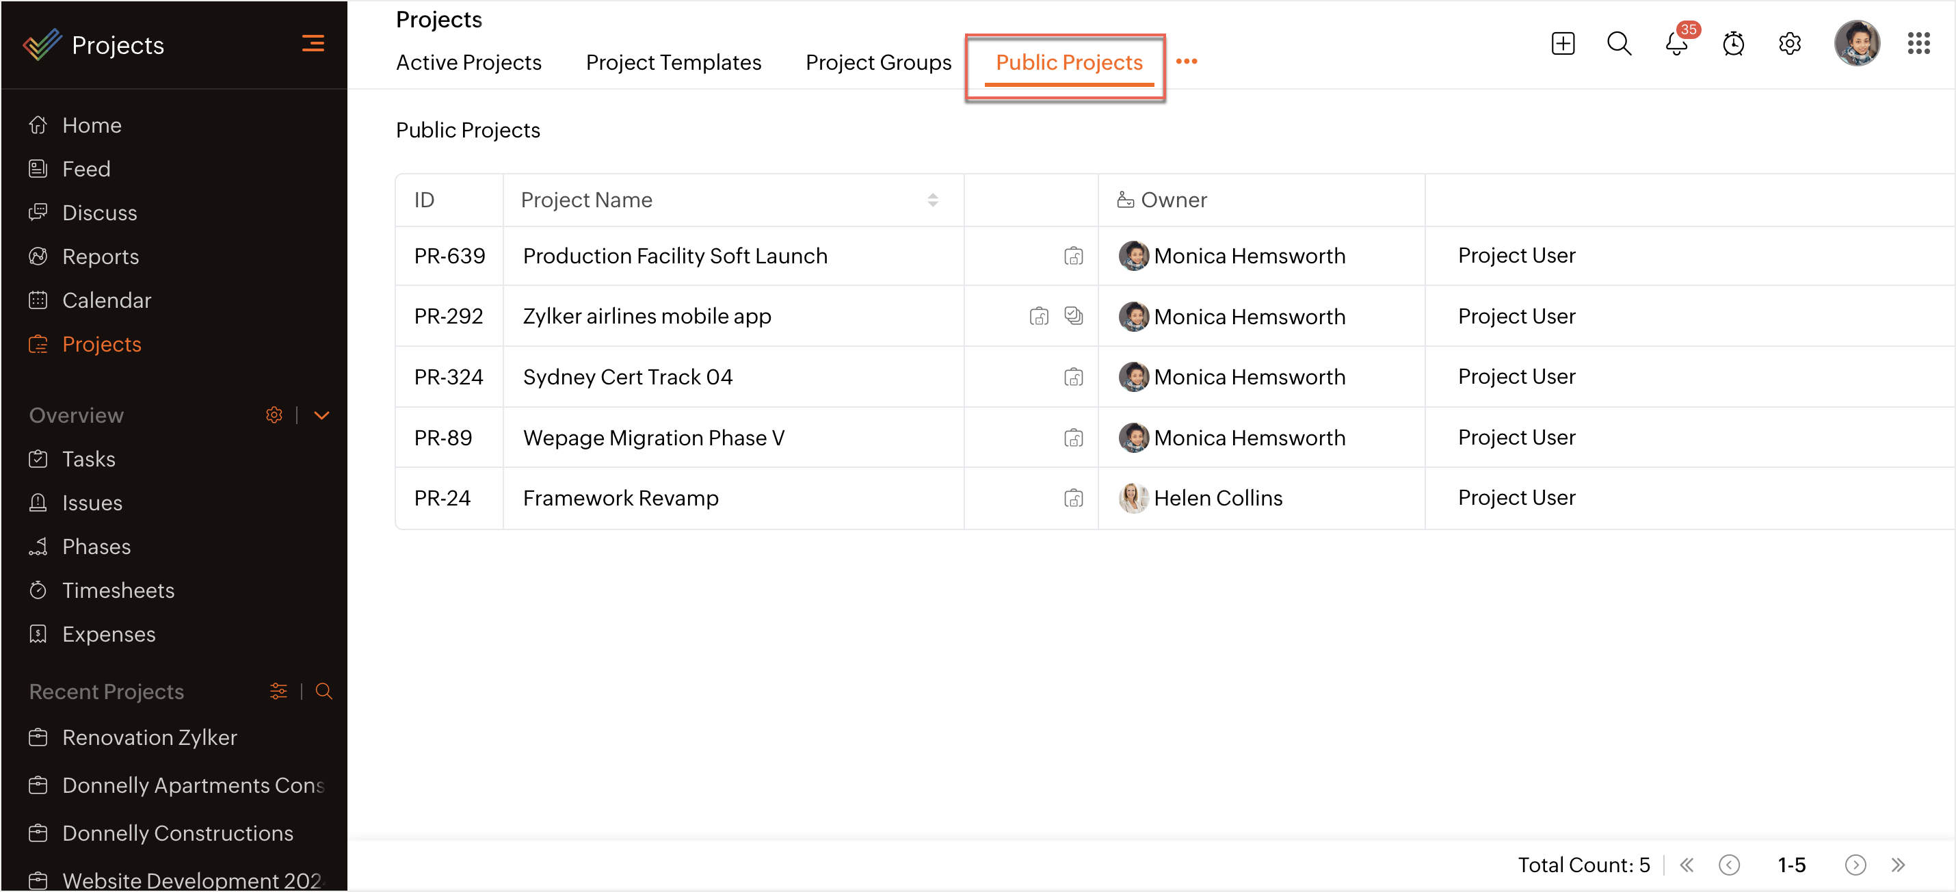Click Overview customize gear icon
The image size is (1956, 892).
point(274,415)
